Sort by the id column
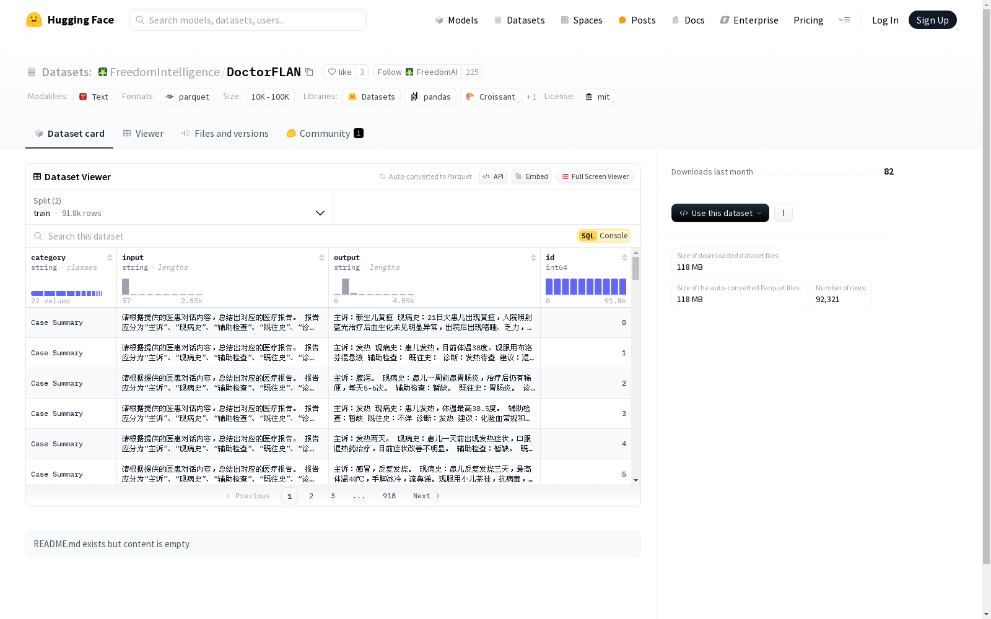 [x=624, y=258]
